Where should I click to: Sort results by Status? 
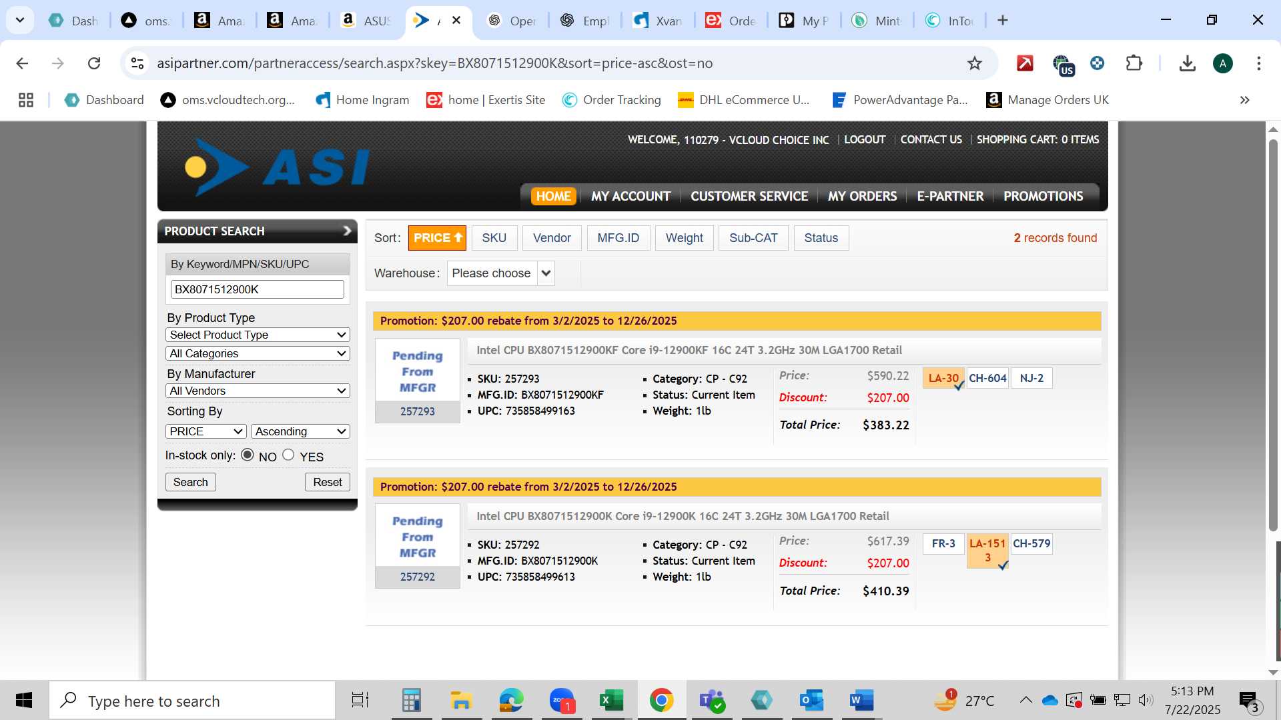pos(821,238)
